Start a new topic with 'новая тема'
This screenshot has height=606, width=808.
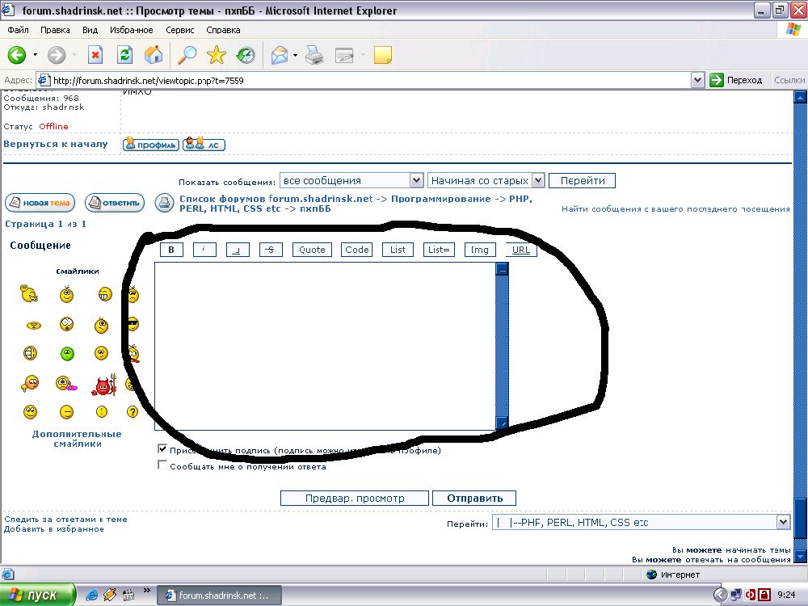(x=40, y=203)
